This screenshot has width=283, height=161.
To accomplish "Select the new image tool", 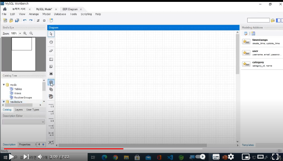I will tap(51, 74).
